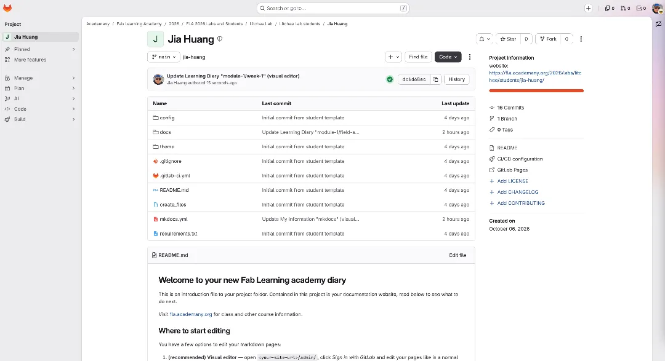The image size is (665, 361).
Task: Open the Code clone dropdown
Action: click(x=448, y=57)
